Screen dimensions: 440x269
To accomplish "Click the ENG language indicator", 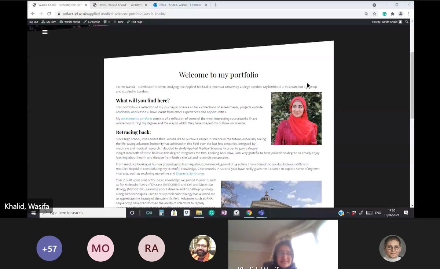I will coord(378,213).
